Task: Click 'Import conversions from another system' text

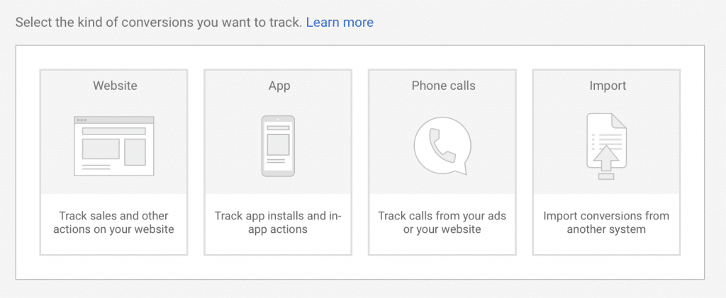Action: pos(606,222)
